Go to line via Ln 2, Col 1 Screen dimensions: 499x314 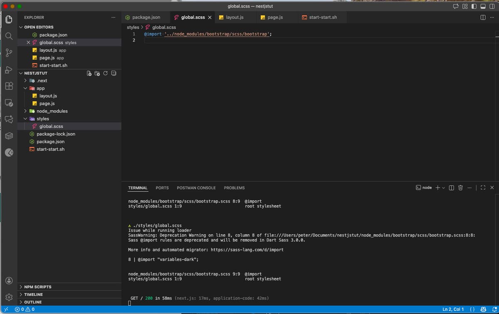[x=453, y=309]
